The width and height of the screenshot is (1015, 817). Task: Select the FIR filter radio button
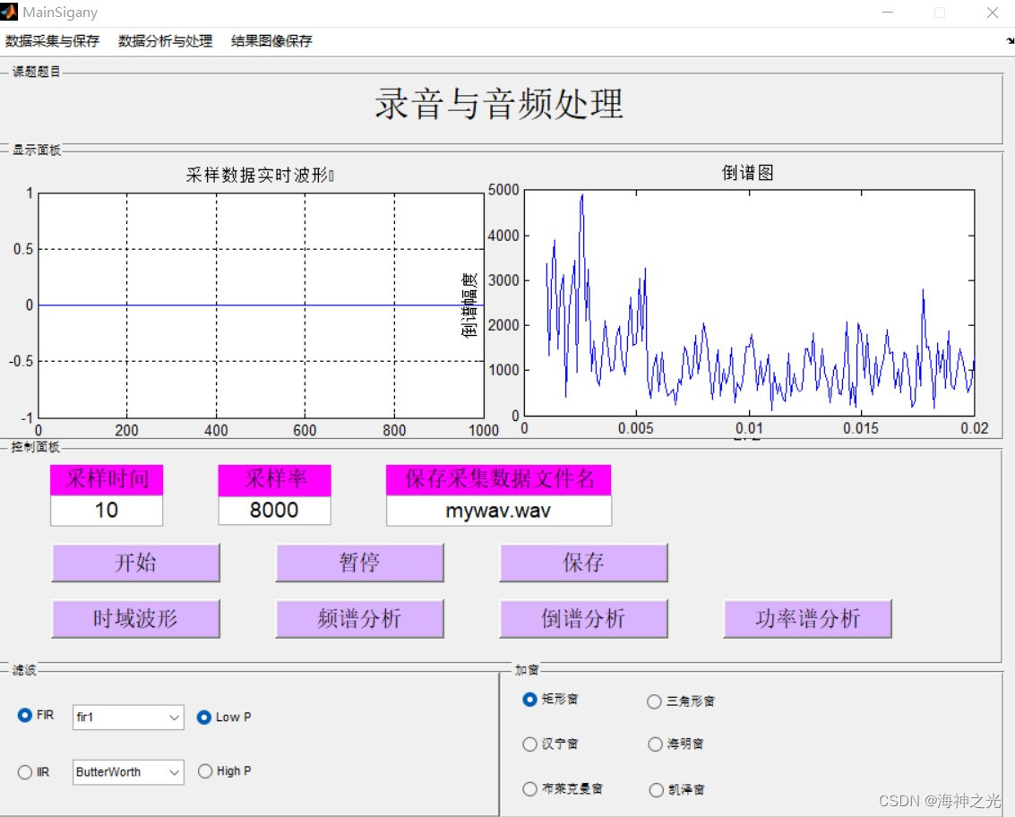(x=24, y=716)
